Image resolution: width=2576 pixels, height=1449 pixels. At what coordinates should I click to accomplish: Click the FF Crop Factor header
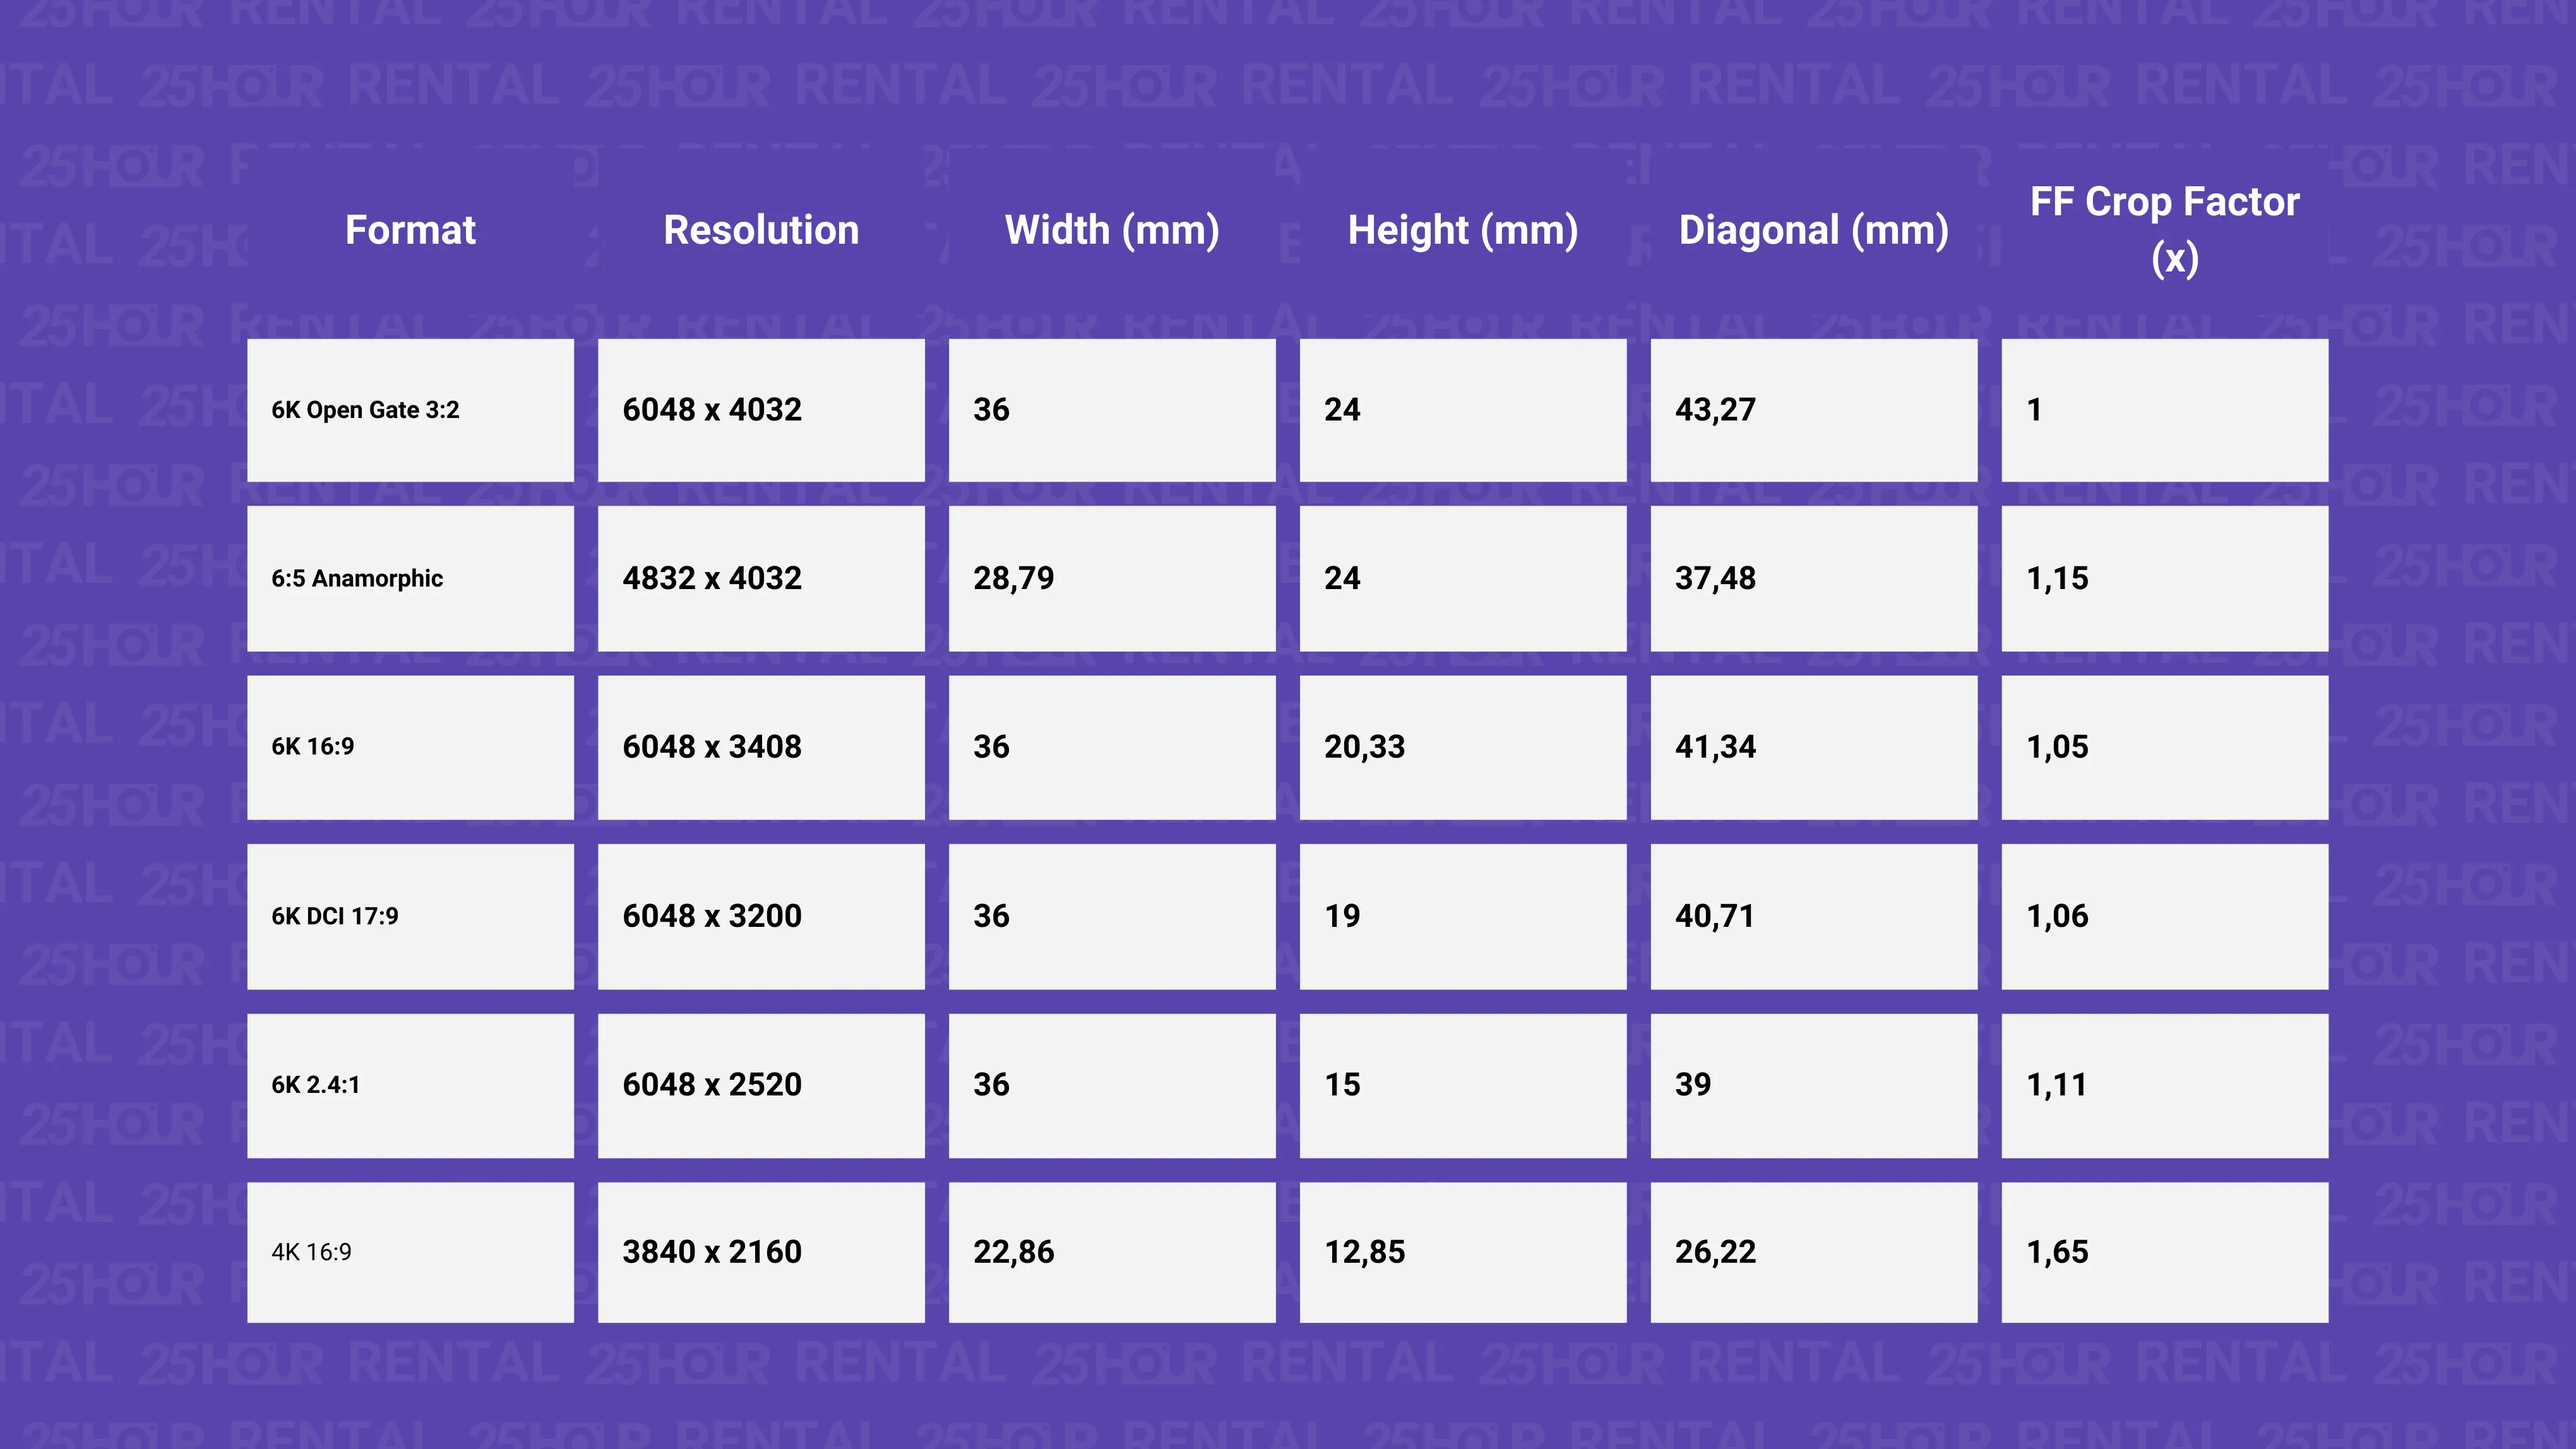(x=2165, y=230)
